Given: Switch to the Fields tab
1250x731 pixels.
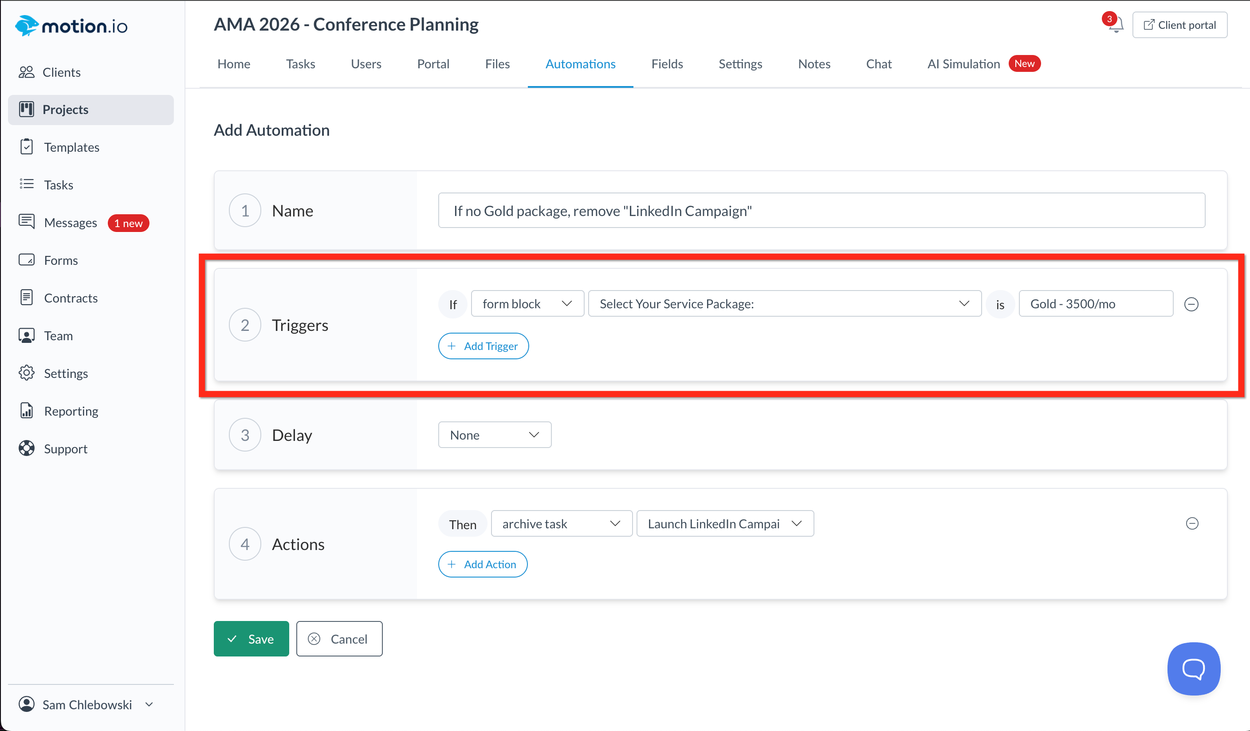Looking at the screenshot, I should click(x=667, y=64).
